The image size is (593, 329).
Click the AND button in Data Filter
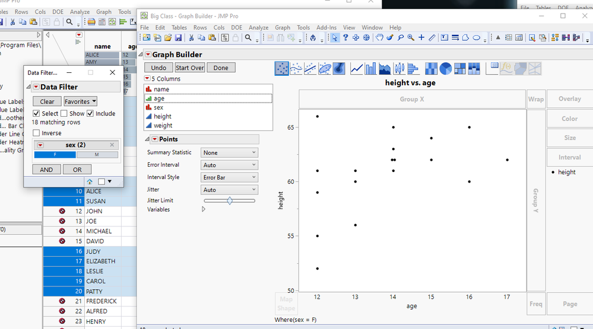[x=46, y=170]
